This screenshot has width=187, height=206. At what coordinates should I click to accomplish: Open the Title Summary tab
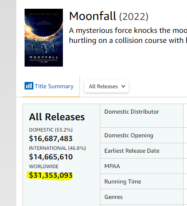point(49,86)
